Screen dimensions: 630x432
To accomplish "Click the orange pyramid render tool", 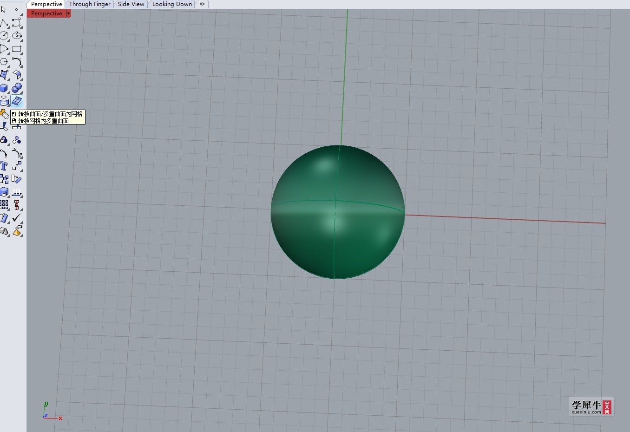I will (x=17, y=231).
